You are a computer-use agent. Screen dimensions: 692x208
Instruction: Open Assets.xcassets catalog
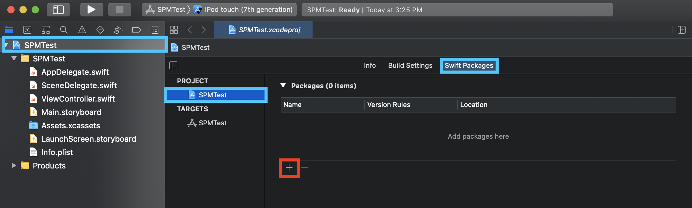(x=71, y=125)
